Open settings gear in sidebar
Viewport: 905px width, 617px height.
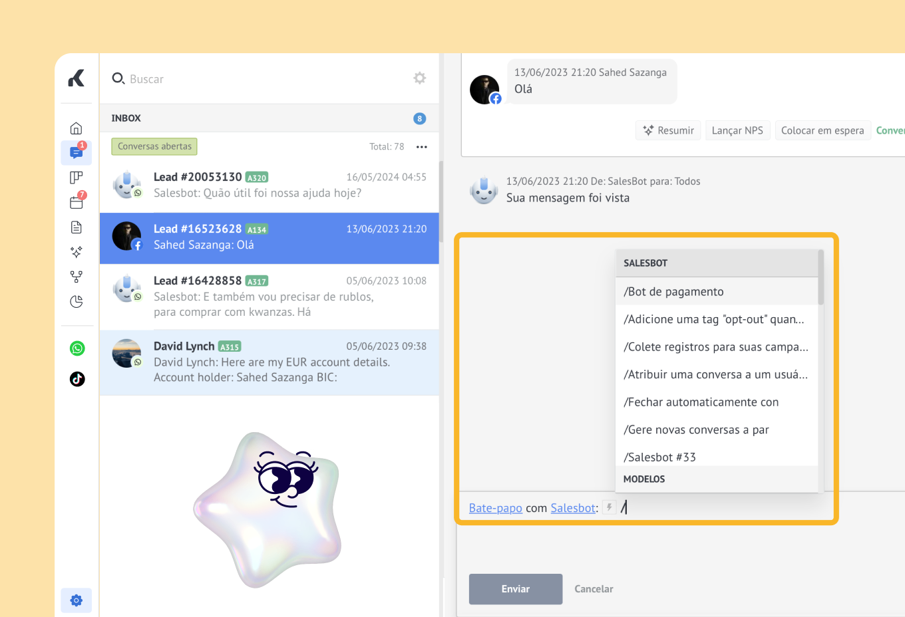(77, 600)
